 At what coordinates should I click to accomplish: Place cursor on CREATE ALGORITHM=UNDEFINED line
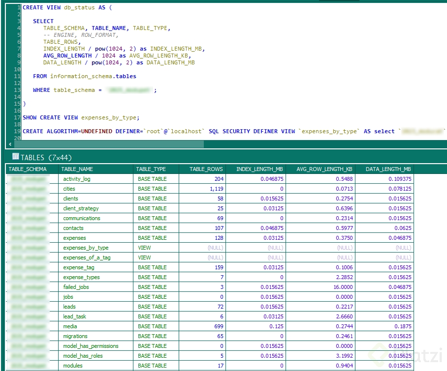point(234,131)
